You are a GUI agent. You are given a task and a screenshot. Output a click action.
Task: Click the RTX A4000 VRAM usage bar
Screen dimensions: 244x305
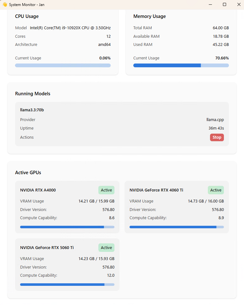pos(67,227)
